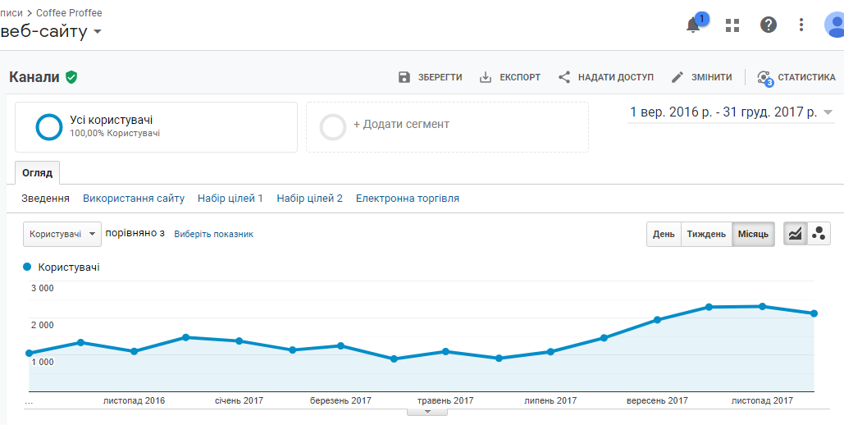This screenshot has width=844, height=425.
Task: Click the Додати сегмент placeholder
Action: [447, 126]
